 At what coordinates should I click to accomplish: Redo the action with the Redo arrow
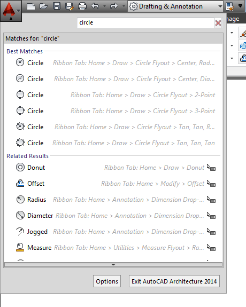pyautogui.click(x=114, y=6)
